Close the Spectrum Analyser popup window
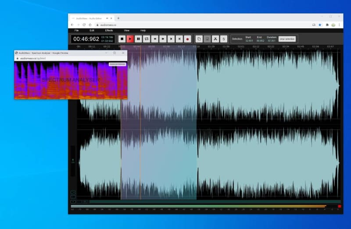Screen dimensions: 351x229 (123, 53)
